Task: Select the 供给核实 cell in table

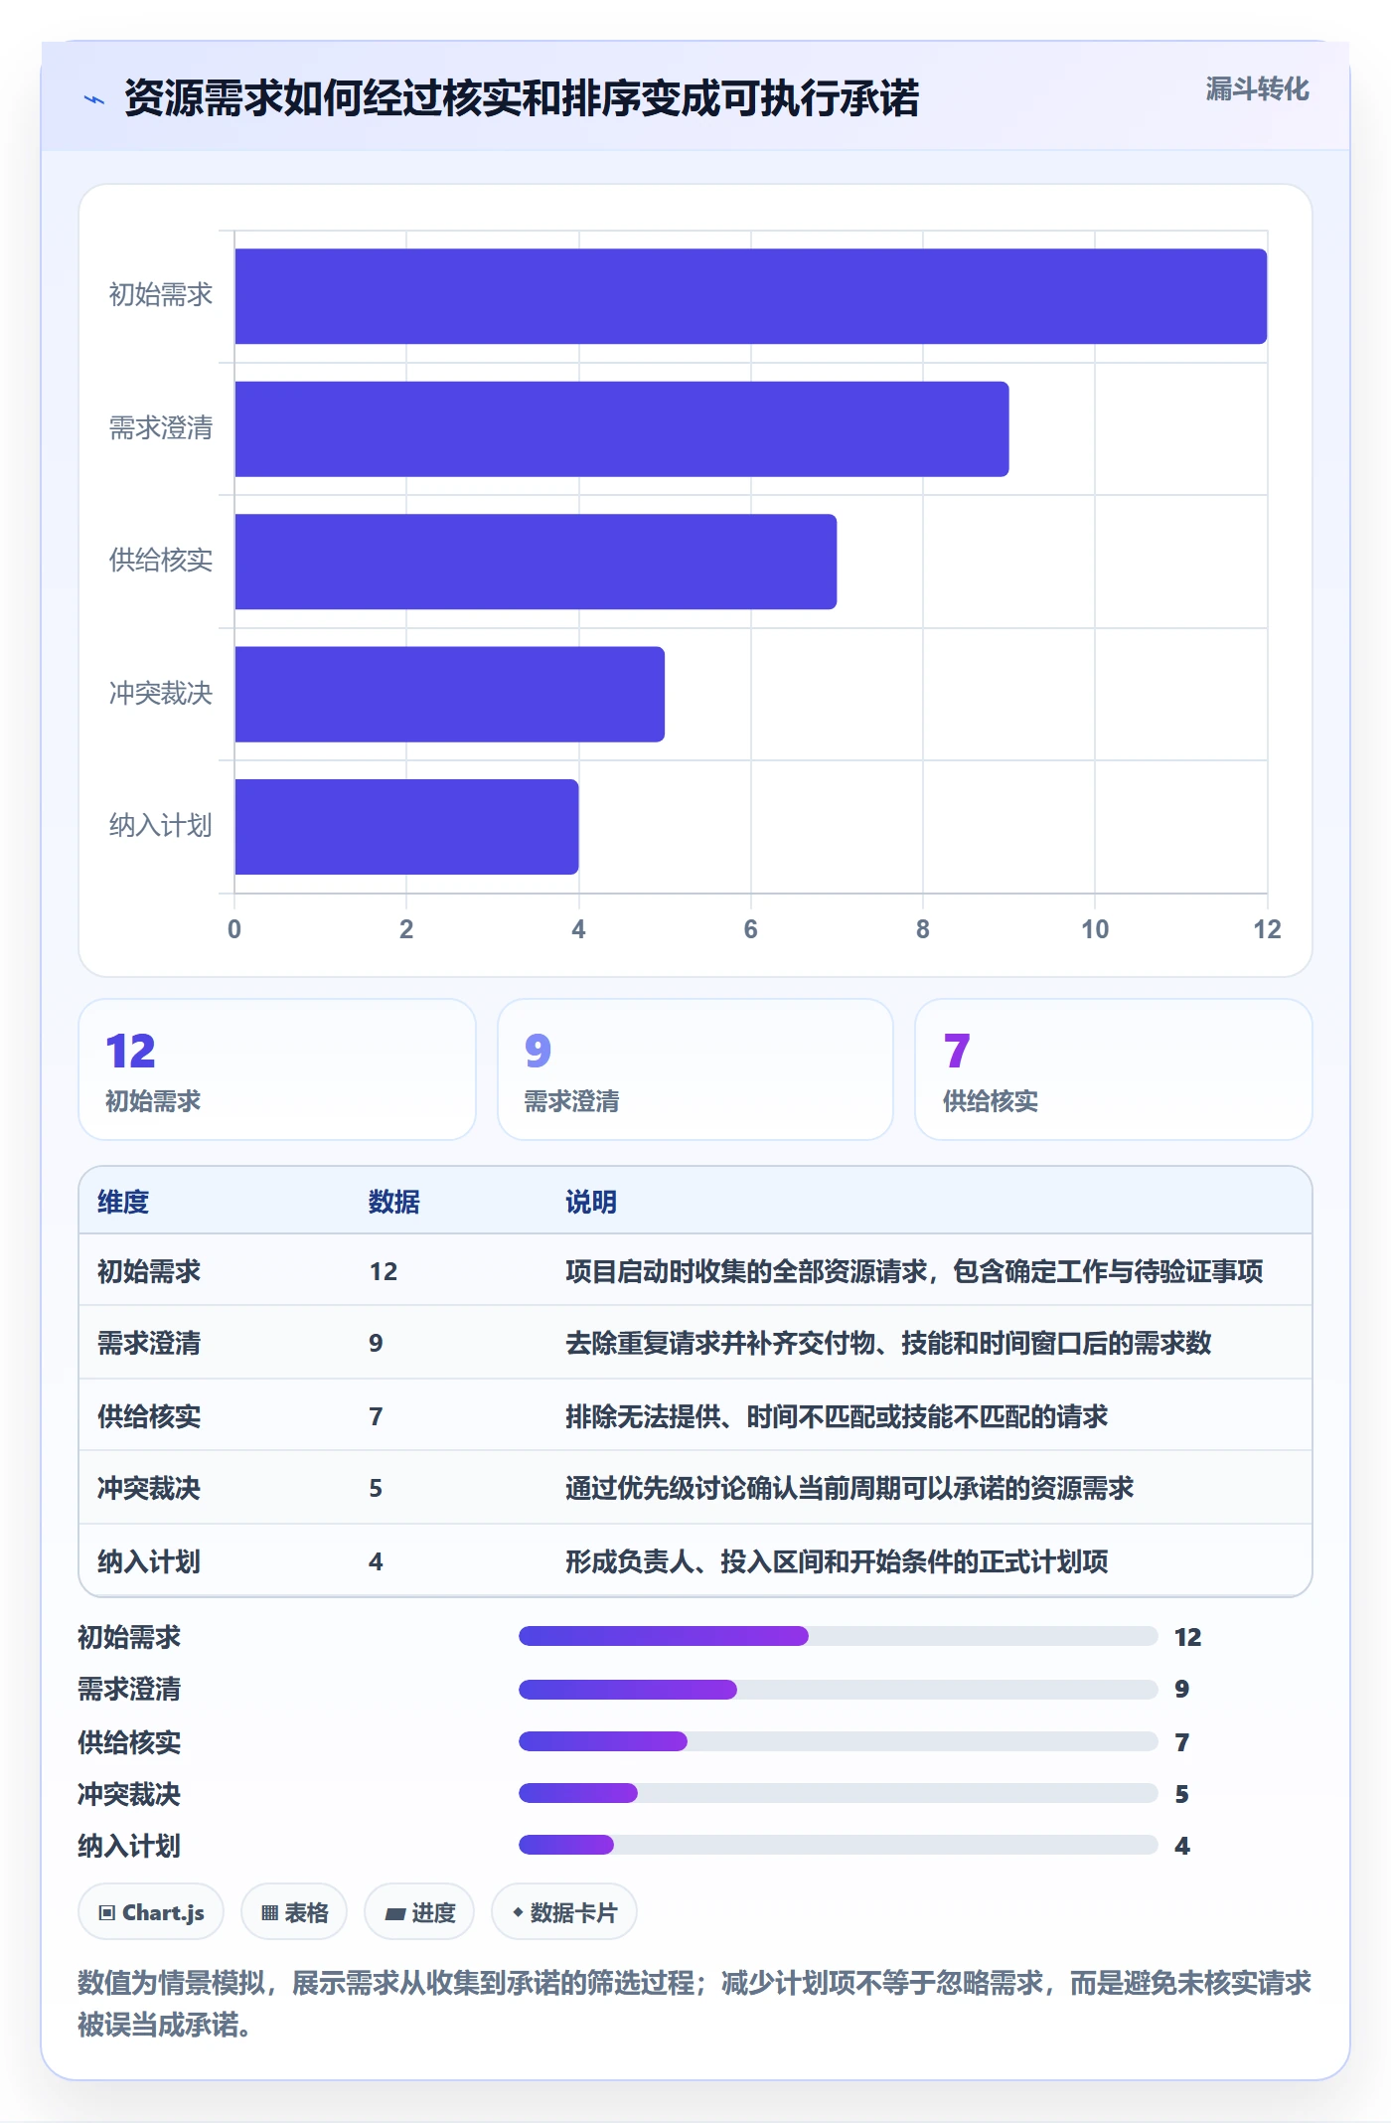Action: point(149,1416)
